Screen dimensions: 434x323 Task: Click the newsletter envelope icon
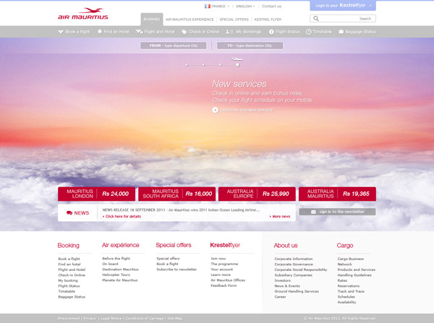point(313,212)
